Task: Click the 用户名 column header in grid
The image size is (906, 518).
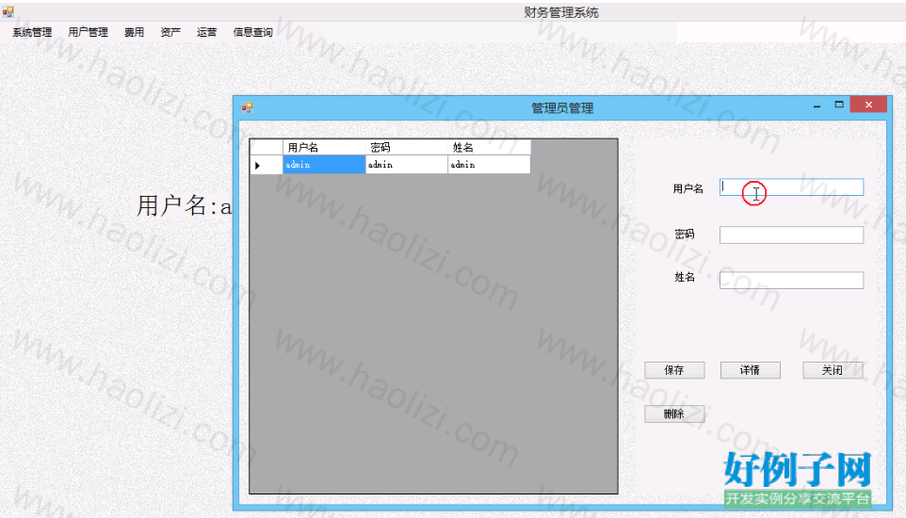Action: pyautogui.click(x=324, y=148)
